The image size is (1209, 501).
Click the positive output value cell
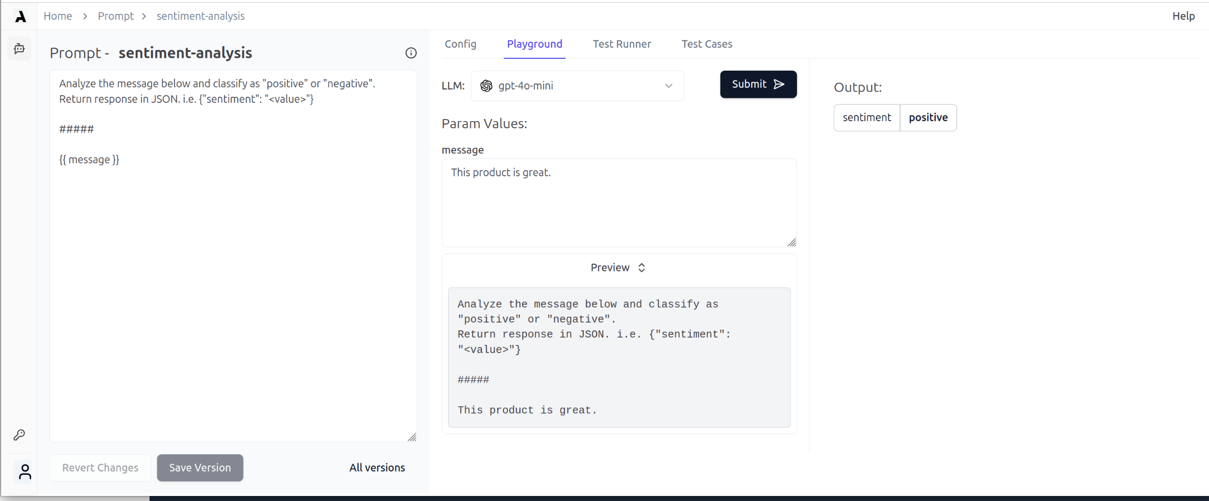click(928, 117)
